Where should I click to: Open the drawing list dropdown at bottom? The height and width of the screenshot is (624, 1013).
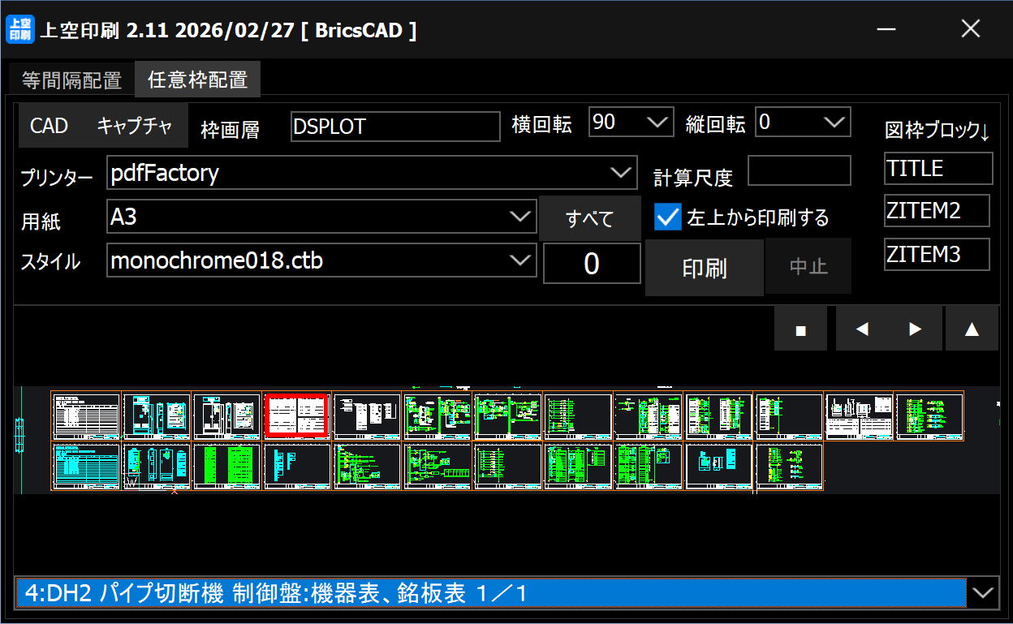(982, 593)
